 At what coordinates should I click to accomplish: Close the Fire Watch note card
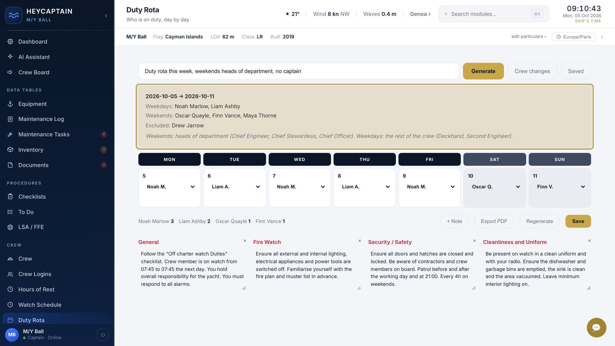click(x=359, y=241)
